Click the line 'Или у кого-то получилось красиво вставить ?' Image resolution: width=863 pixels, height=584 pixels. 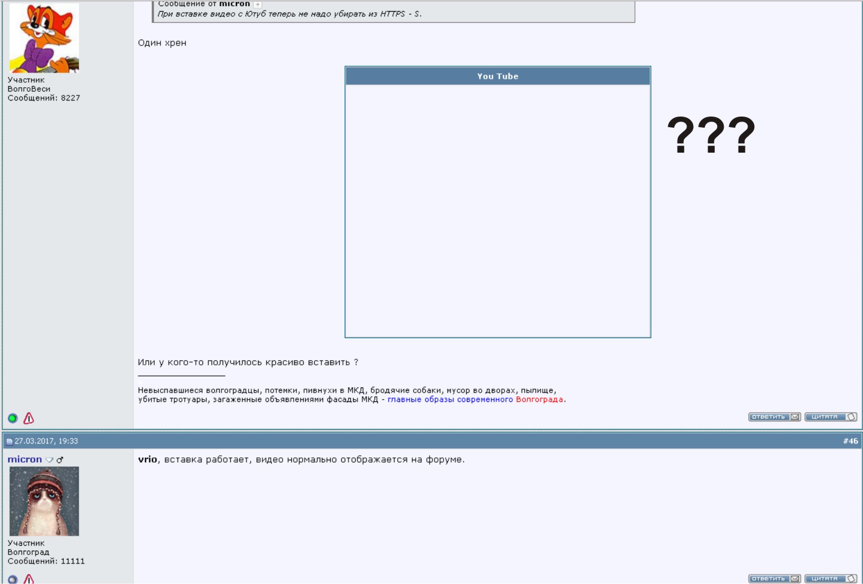coord(248,363)
